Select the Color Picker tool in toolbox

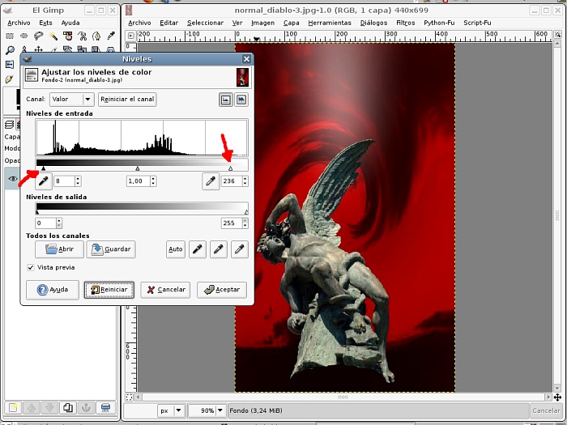pyautogui.click(x=111, y=36)
